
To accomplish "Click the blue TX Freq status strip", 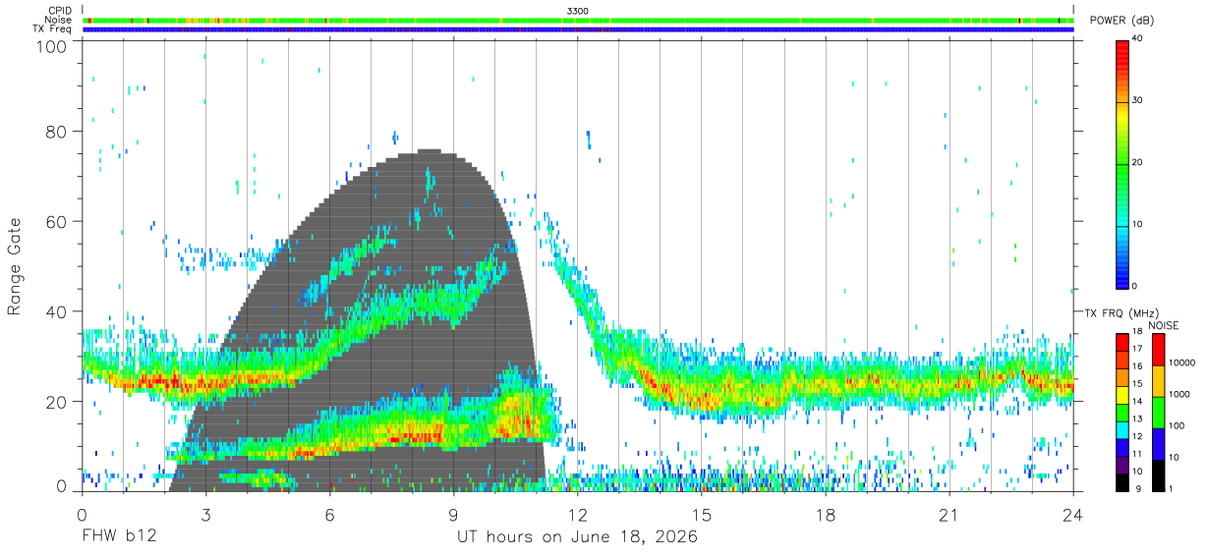I will tap(578, 29).
